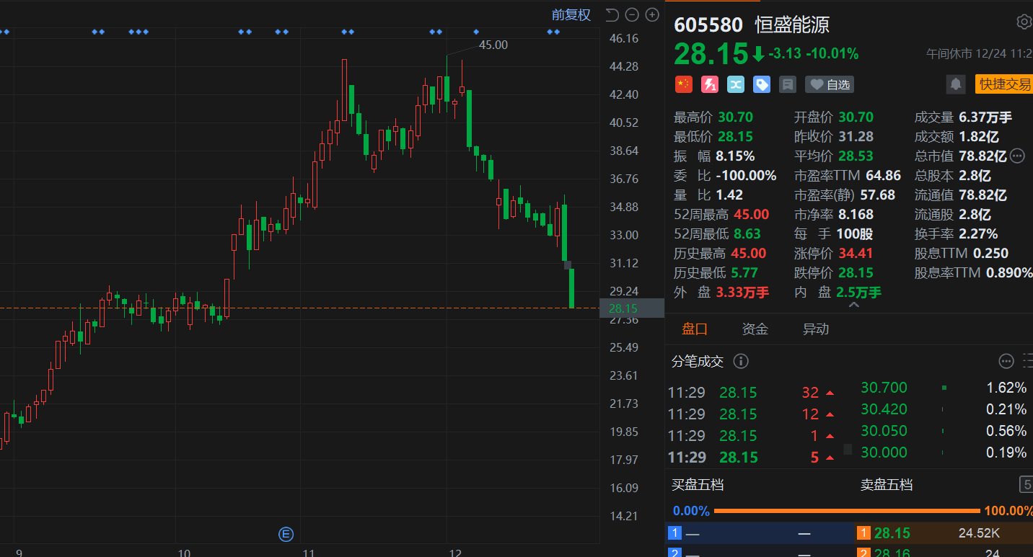Add the stock to 自选 watchlist
The width and height of the screenshot is (1033, 557).
tap(830, 84)
